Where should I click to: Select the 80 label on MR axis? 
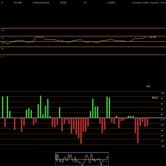pyautogui.click(x=162, y=99)
